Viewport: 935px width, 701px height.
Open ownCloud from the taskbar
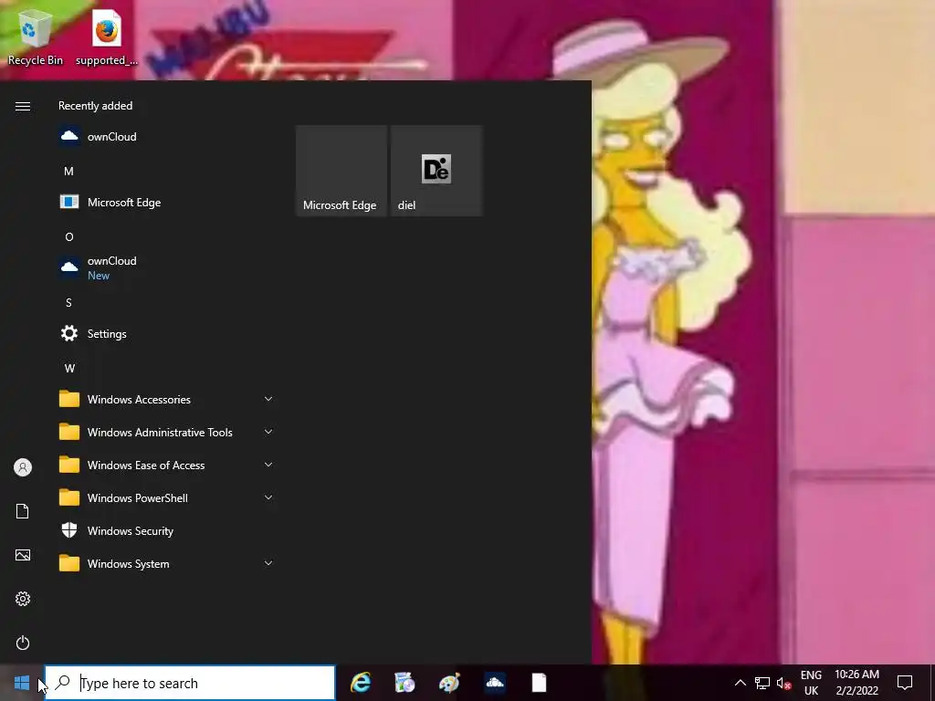(x=494, y=683)
